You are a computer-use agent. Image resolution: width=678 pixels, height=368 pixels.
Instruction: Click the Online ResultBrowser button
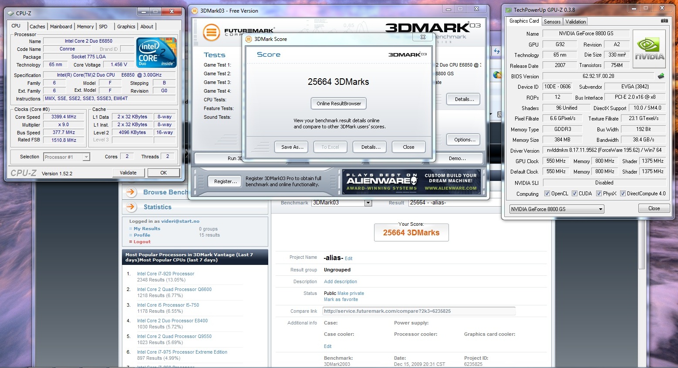[339, 104]
